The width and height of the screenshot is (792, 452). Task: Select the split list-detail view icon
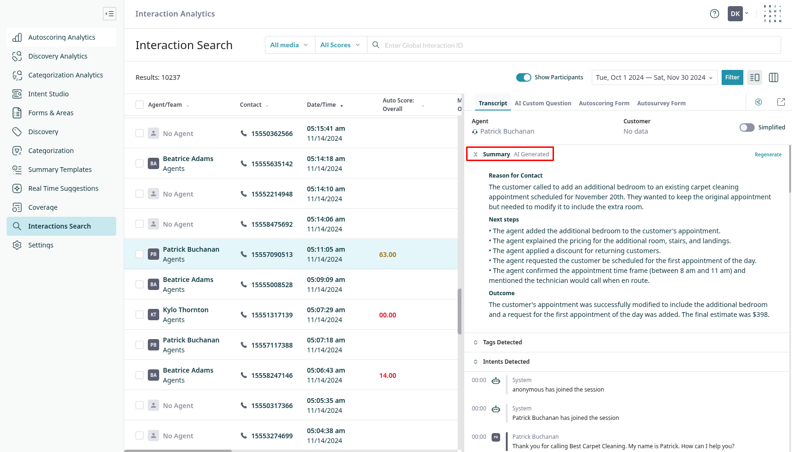click(754, 77)
